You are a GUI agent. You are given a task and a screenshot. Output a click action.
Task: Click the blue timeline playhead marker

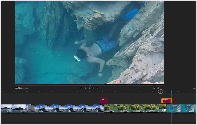pos(172,91)
